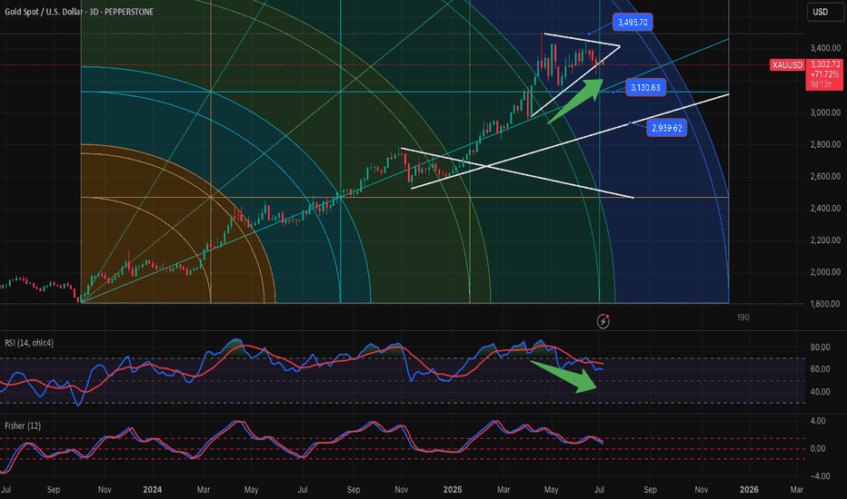Click 2,400.00 on the price axis
Screen dimensions: 847x499
[825, 208]
